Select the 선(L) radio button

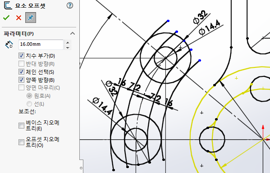pyautogui.click(x=29, y=104)
